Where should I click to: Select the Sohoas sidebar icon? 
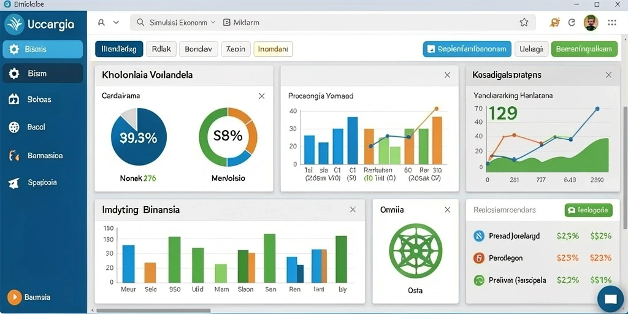13,99
